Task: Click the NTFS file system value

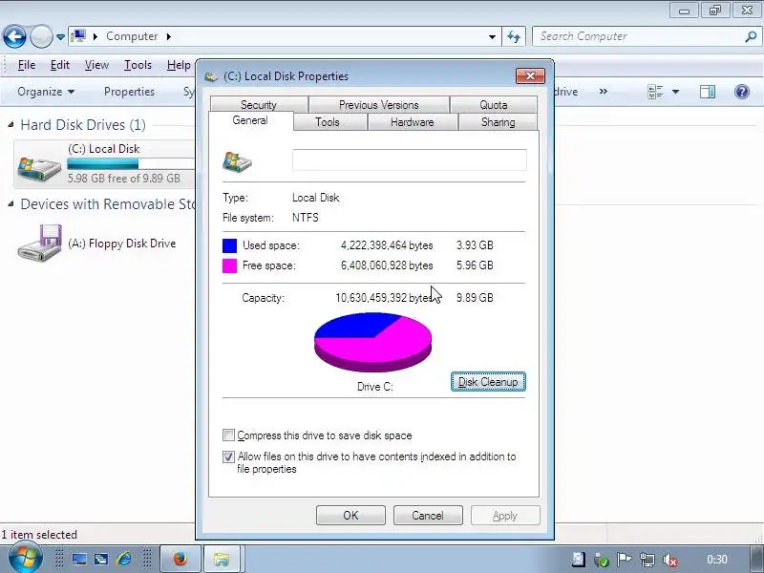Action: [x=306, y=218]
